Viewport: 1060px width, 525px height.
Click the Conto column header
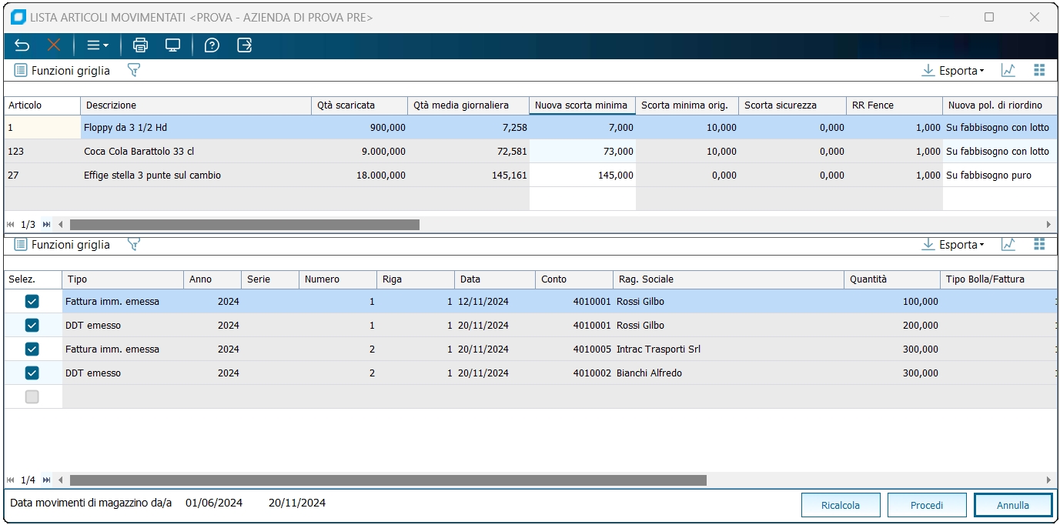pyautogui.click(x=574, y=279)
